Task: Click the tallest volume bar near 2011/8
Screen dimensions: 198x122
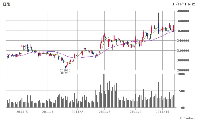Action: pyautogui.click(x=103, y=91)
